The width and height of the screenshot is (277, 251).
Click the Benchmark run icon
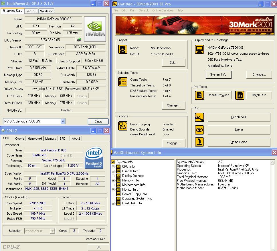[x=199, y=117]
